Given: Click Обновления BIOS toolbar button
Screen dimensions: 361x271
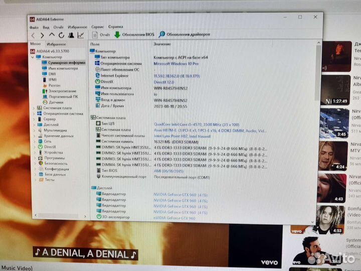Looking at the screenshot, I should tap(134, 35).
